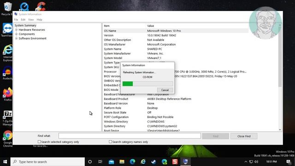
Task: Open the notification Action Center icon
Action: pos(289,162)
